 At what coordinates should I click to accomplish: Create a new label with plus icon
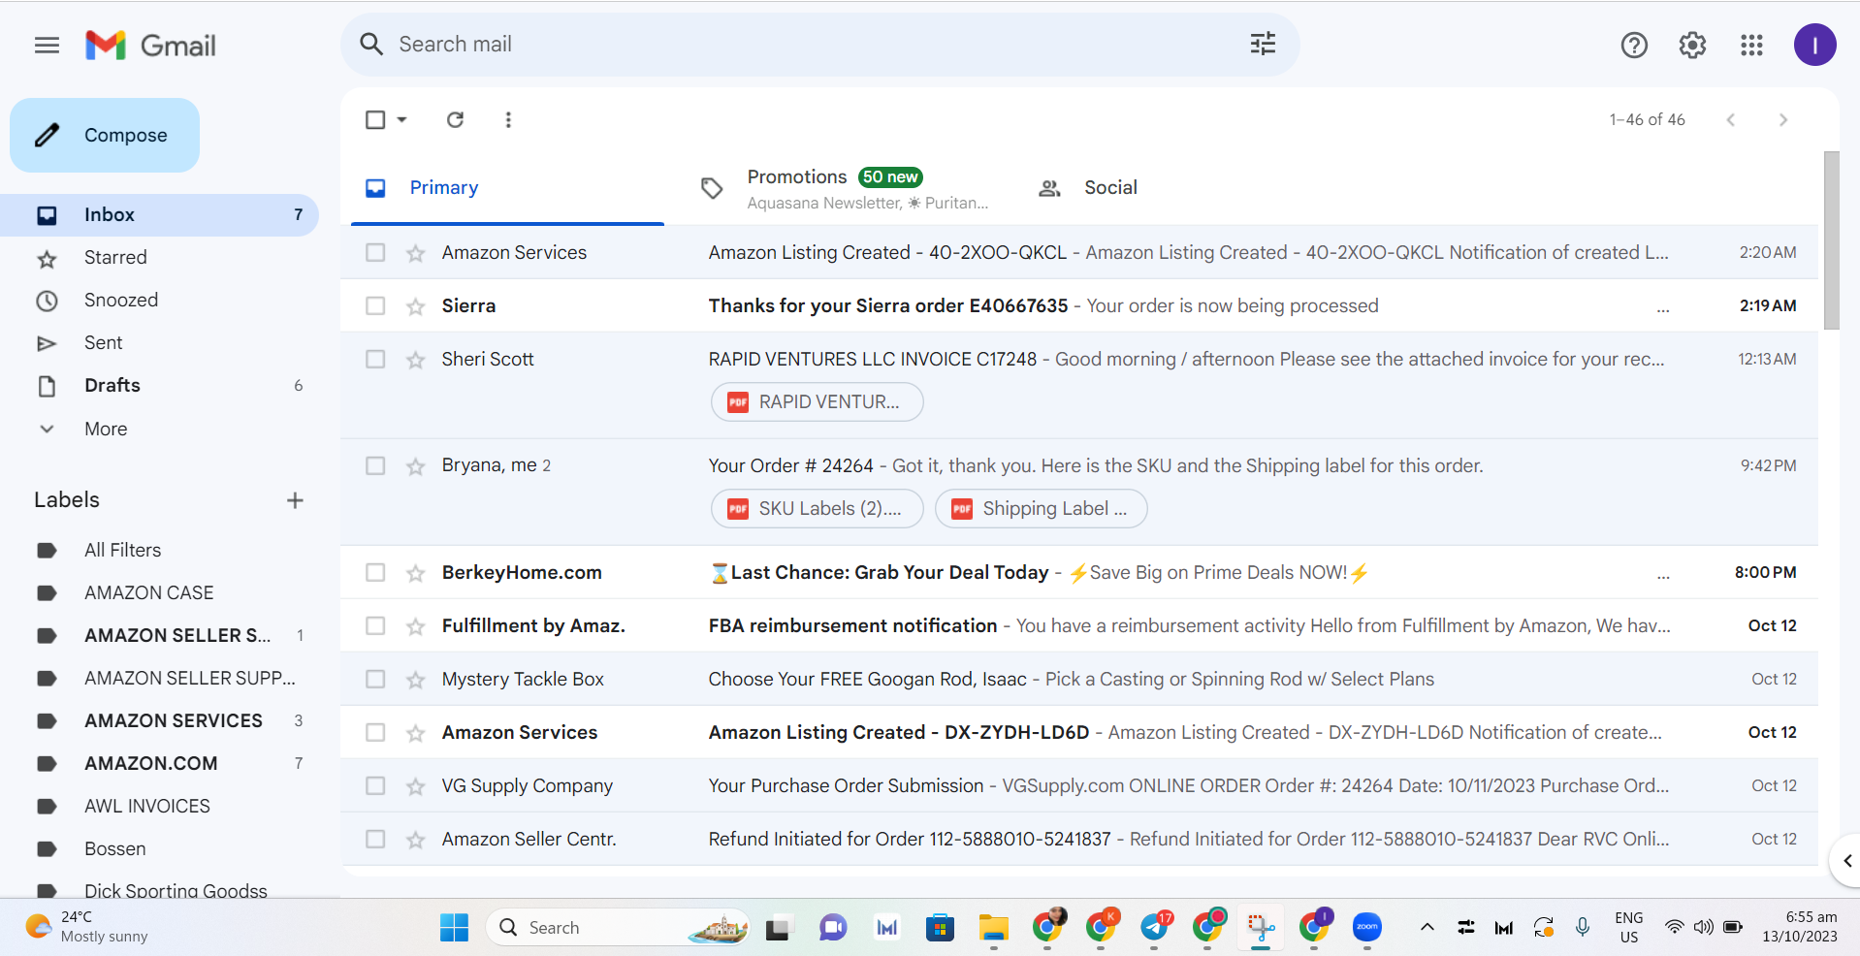295,500
